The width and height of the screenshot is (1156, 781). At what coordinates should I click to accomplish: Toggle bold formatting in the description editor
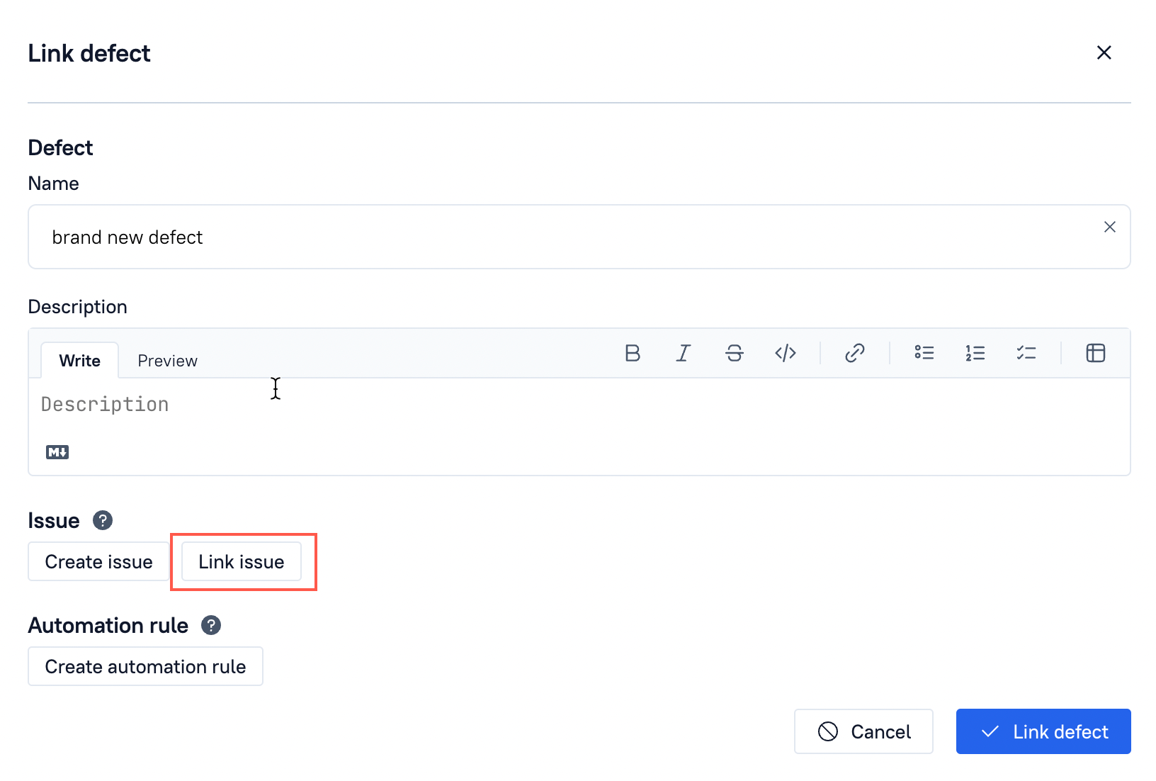tap(633, 353)
